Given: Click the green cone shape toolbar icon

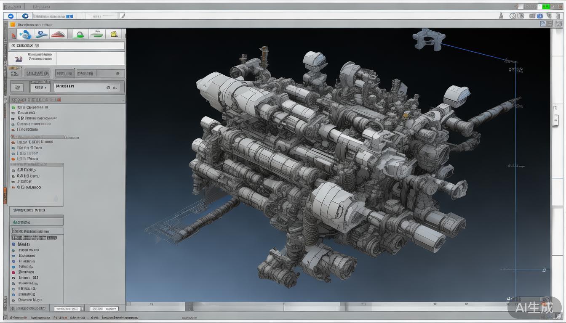Looking at the screenshot, I should 79,34.
